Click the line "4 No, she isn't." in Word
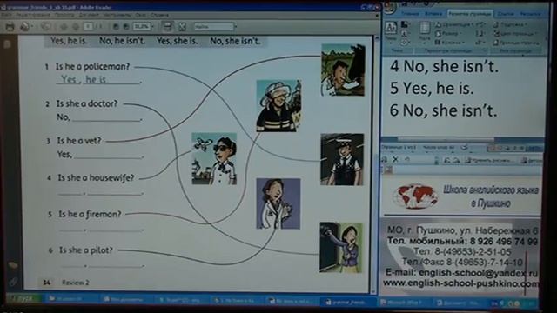Viewport: 557px width, 313px height. click(x=444, y=66)
